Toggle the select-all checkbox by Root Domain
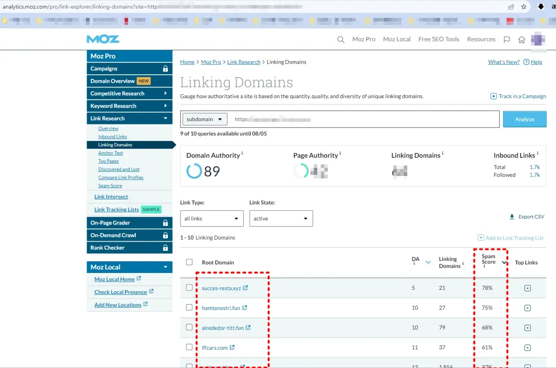The width and height of the screenshot is (556, 368). (x=189, y=262)
